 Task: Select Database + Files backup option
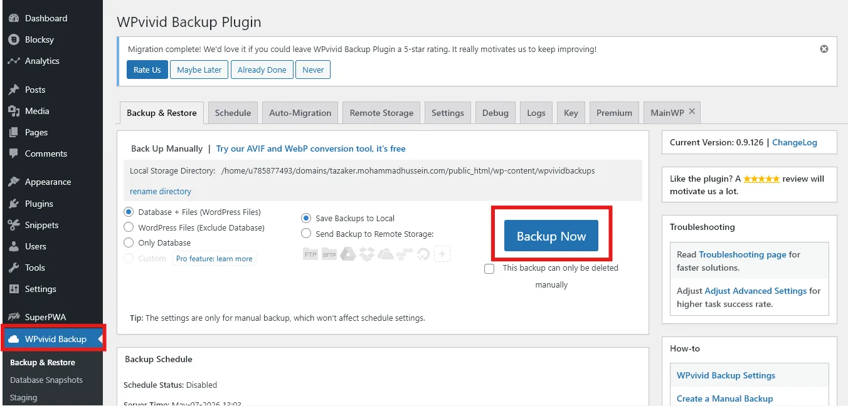pos(129,212)
